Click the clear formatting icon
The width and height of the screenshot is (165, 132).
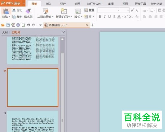137,16
